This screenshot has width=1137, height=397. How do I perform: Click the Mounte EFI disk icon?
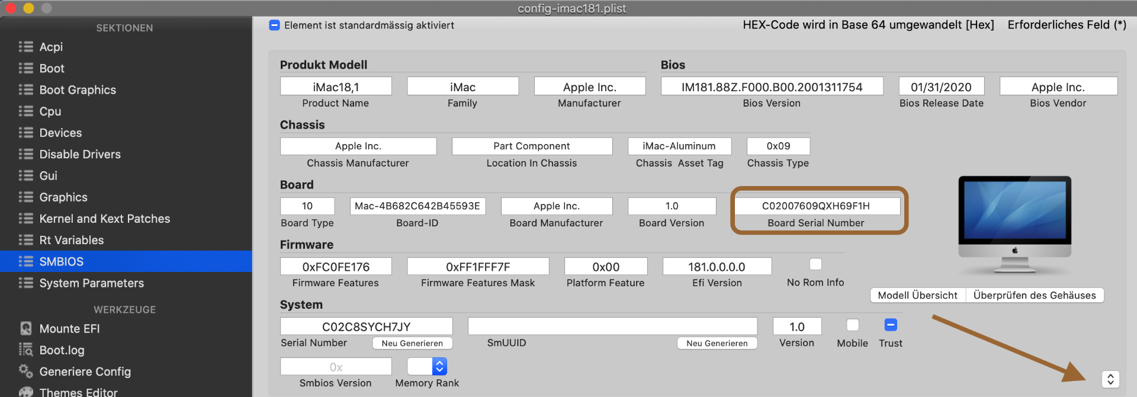click(x=25, y=328)
